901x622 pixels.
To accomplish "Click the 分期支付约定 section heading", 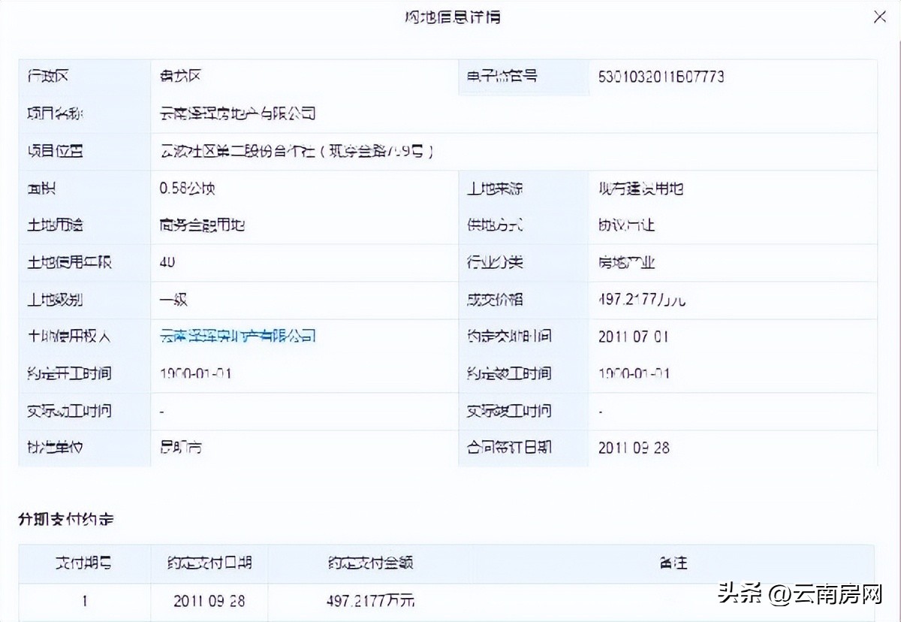I will (x=68, y=518).
